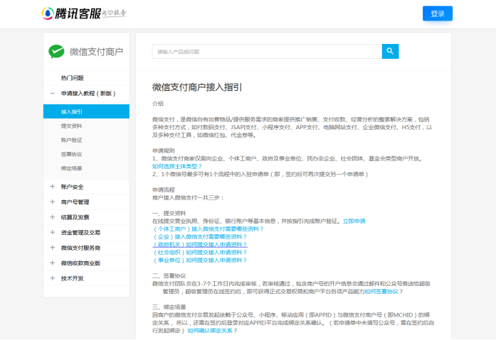
Task: Click the 申请流程 section heading text
Action: (164, 190)
